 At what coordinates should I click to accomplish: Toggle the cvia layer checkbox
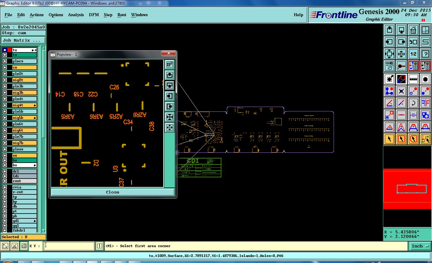click(5, 187)
